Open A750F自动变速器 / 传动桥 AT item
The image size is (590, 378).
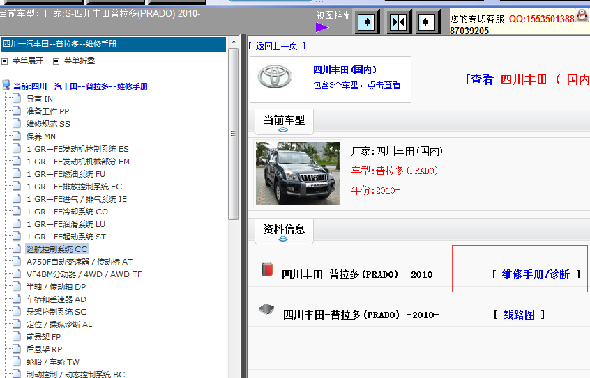[x=80, y=262]
